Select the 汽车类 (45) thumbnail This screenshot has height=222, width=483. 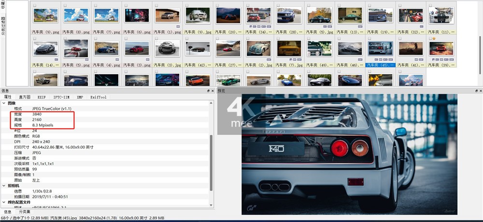[380, 49]
